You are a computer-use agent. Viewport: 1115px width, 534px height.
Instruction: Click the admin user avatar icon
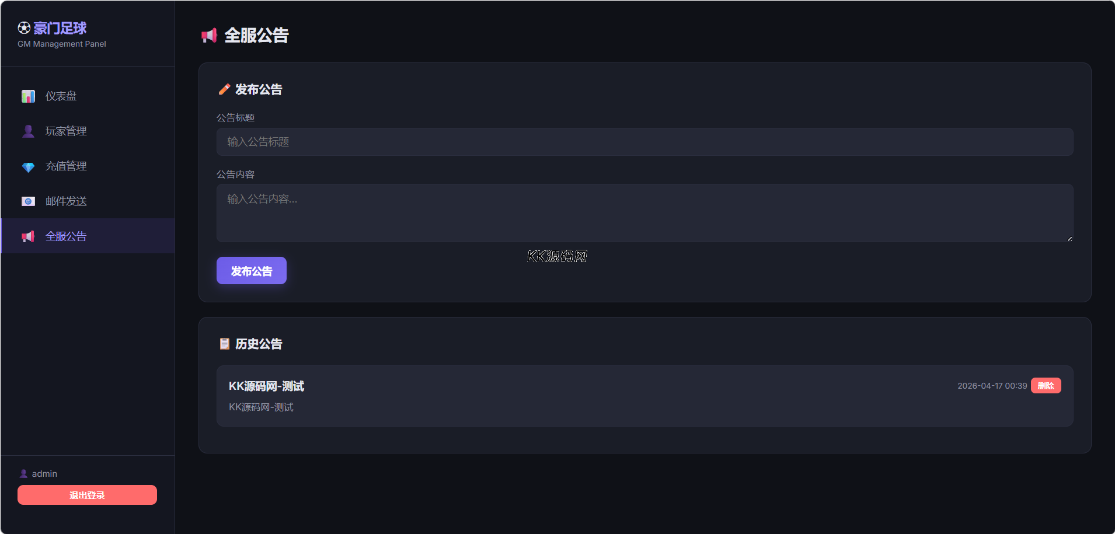tap(23, 474)
